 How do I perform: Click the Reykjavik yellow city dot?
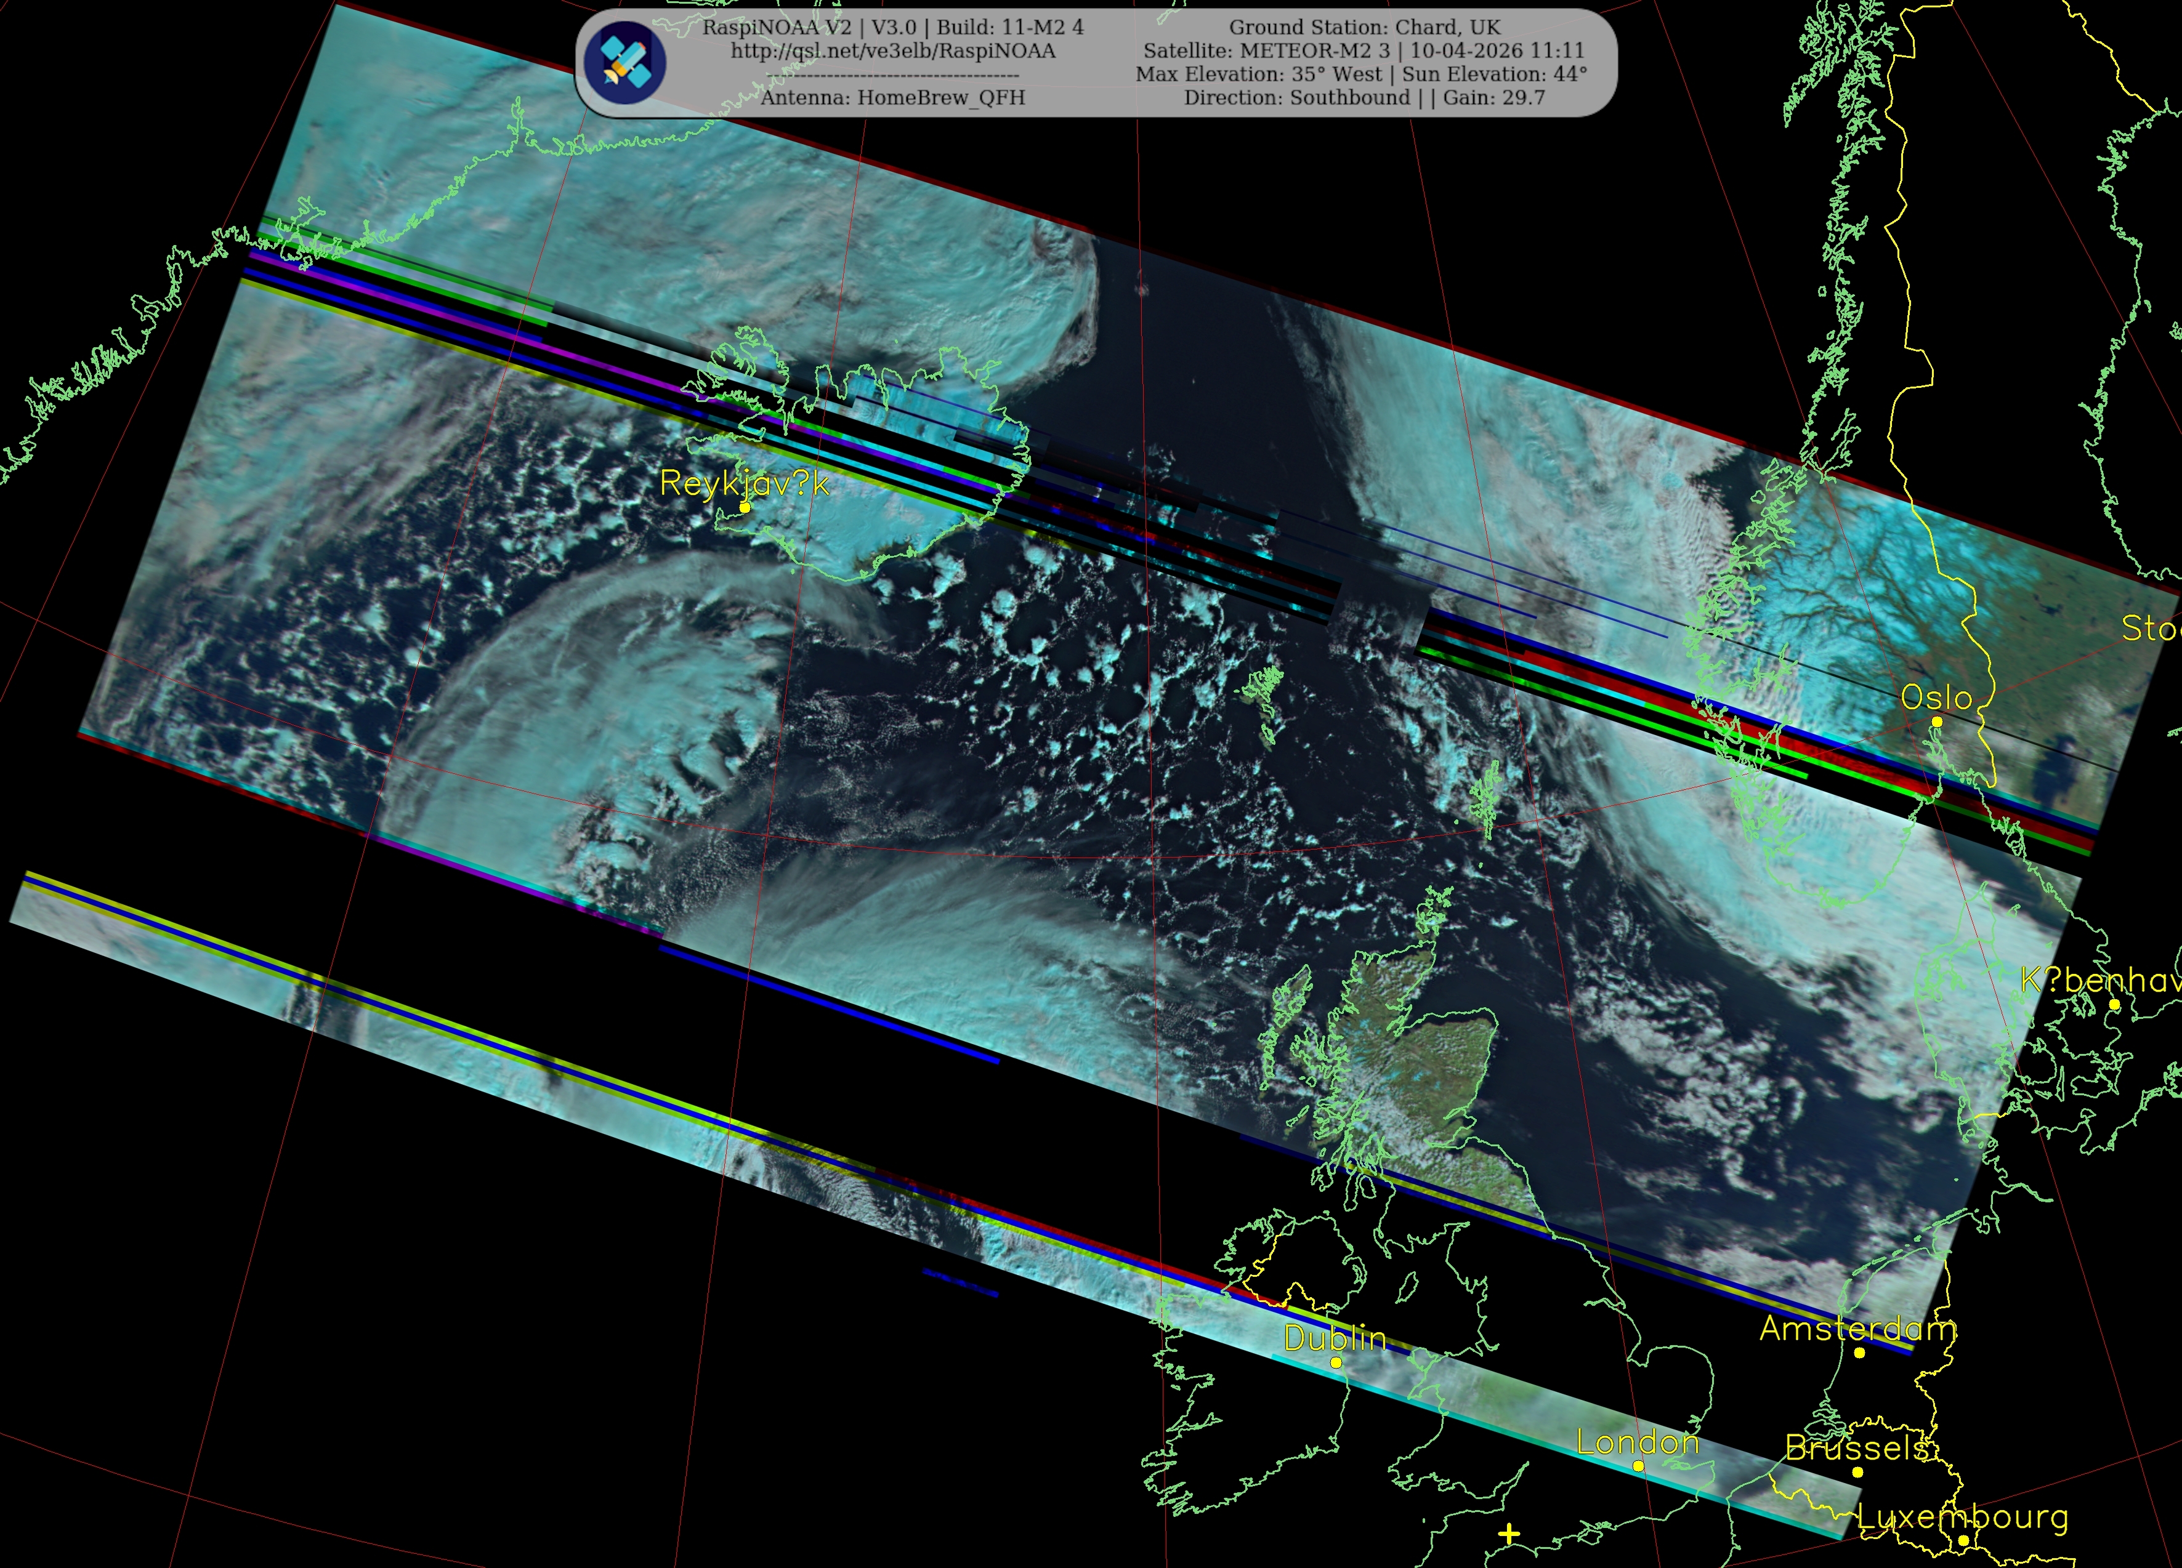coord(745,507)
